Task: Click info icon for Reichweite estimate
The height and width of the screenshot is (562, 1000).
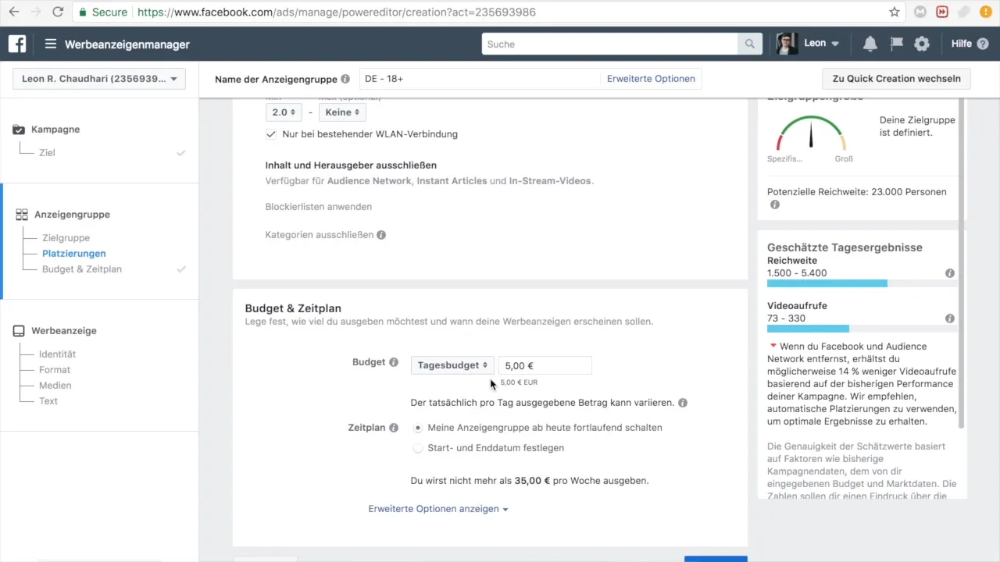Action: click(950, 273)
